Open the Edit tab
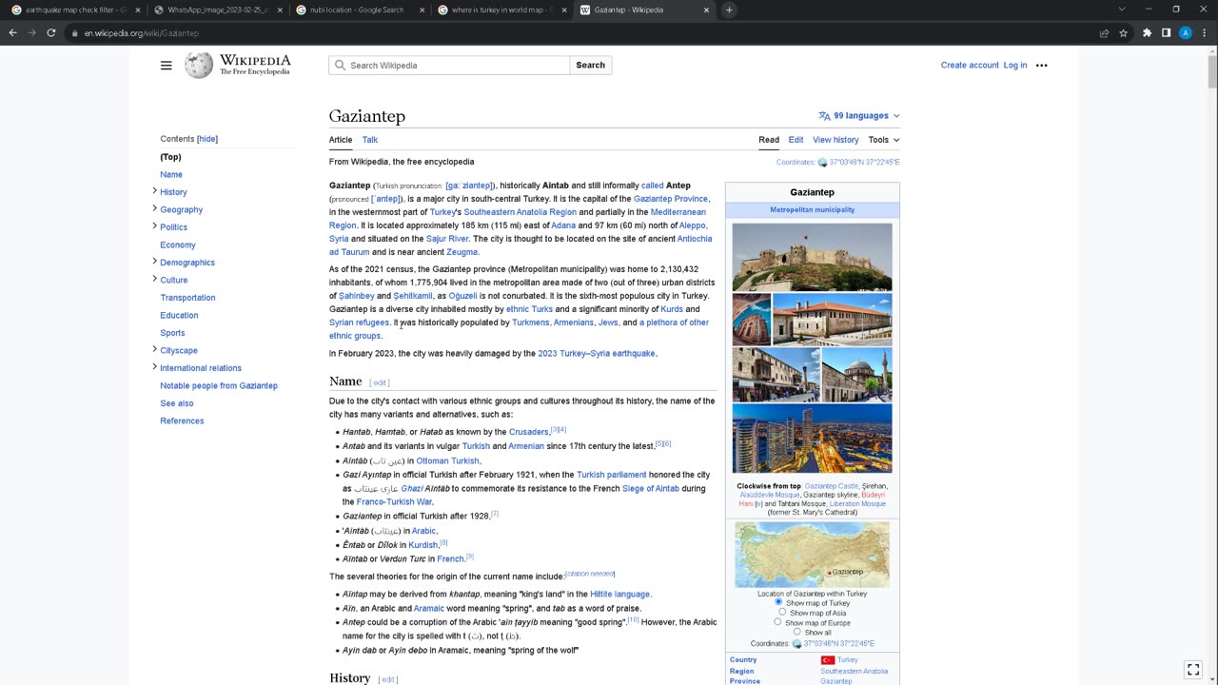 (796, 140)
